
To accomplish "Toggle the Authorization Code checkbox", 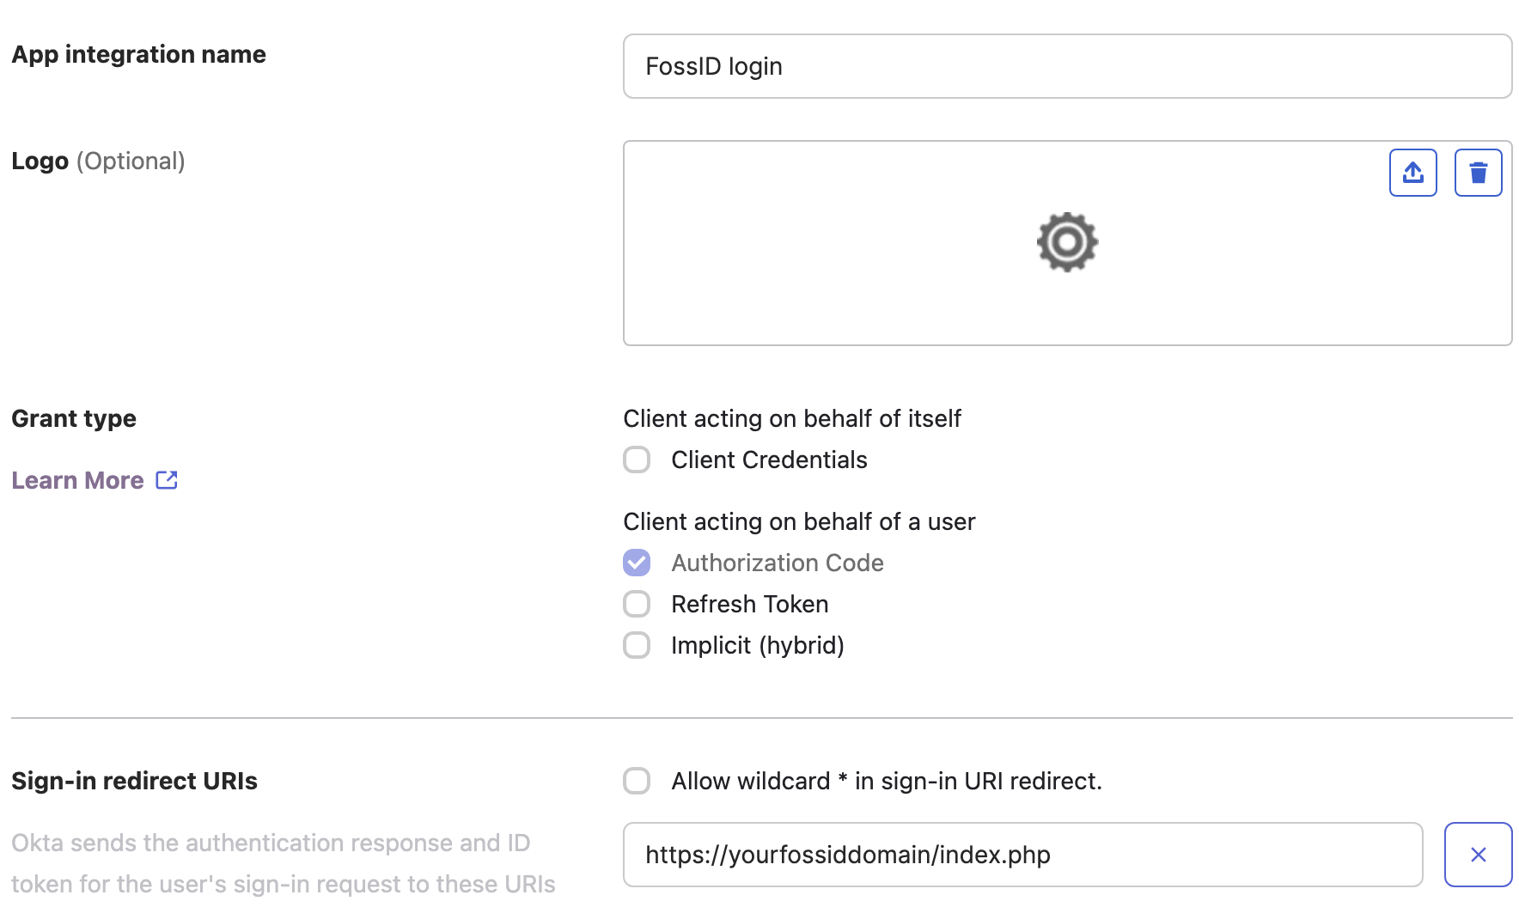I will pyautogui.click(x=637, y=563).
